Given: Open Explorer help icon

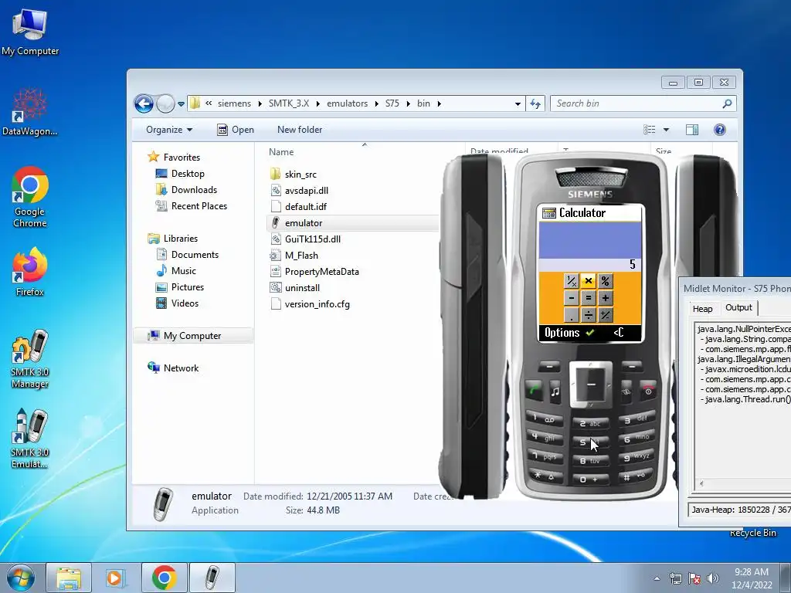Looking at the screenshot, I should 720,130.
